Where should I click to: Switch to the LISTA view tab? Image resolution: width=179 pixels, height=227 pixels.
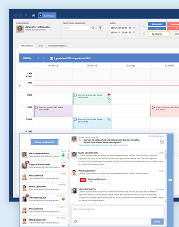coord(40,46)
